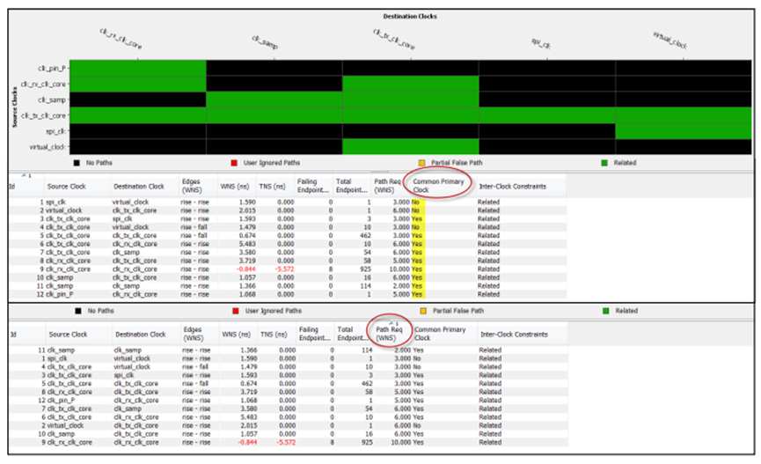761x464 pixels.
Task: Select row 1 spi_clk source in the upper table
Action: (x=55, y=203)
